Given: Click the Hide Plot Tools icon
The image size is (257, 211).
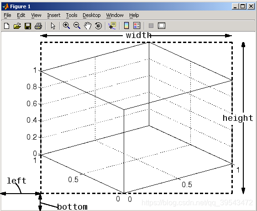Looking at the screenshot, I should click(151, 26).
